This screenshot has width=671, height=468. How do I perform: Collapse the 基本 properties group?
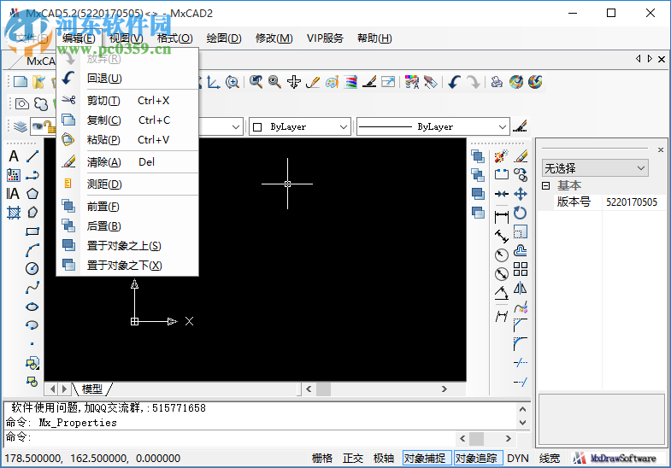(545, 185)
